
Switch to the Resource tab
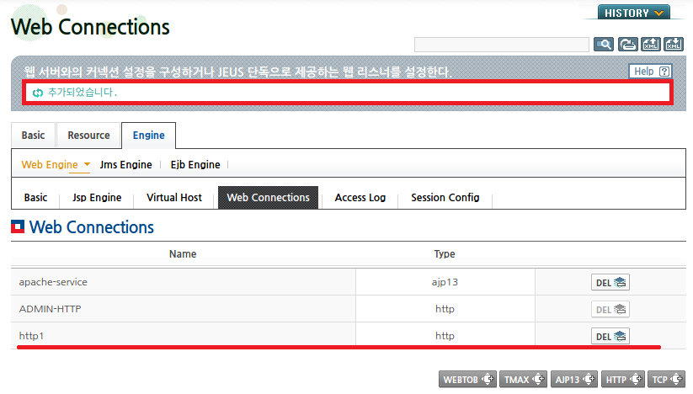88,136
